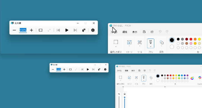Share the image from the enlarged Paint view

(x=152, y=32)
